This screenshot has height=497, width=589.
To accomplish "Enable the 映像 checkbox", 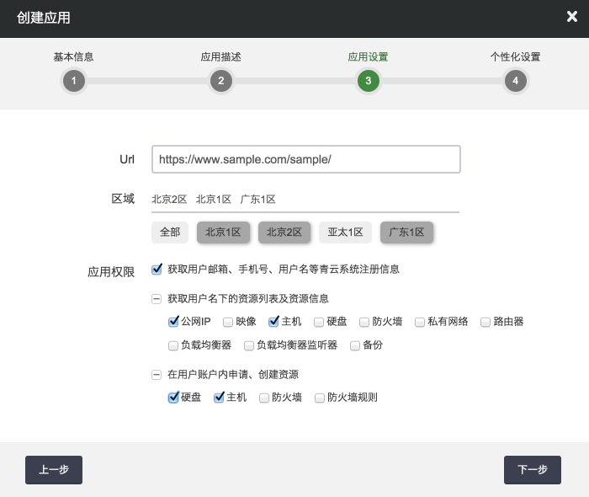I will (x=228, y=322).
